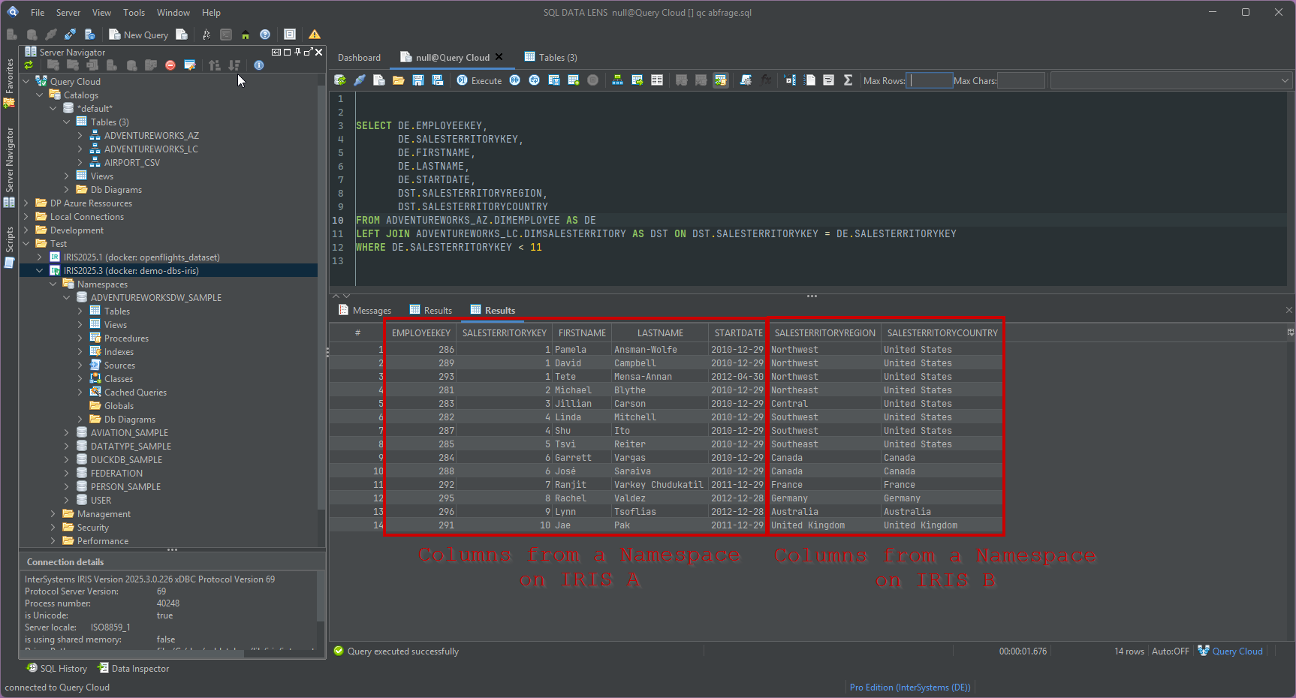Click the save floppy disk icon in query toolbar
1296x698 pixels.
(x=417, y=80)
